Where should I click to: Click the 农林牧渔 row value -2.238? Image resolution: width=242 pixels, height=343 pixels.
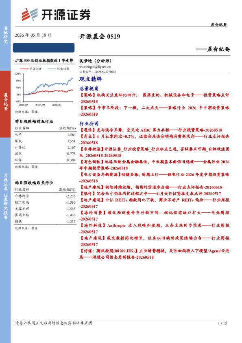[x=71, y=196]
